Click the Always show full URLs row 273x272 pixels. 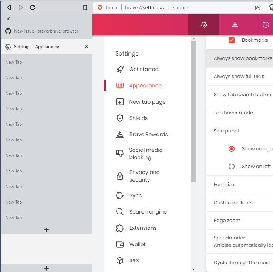(240, 77)
